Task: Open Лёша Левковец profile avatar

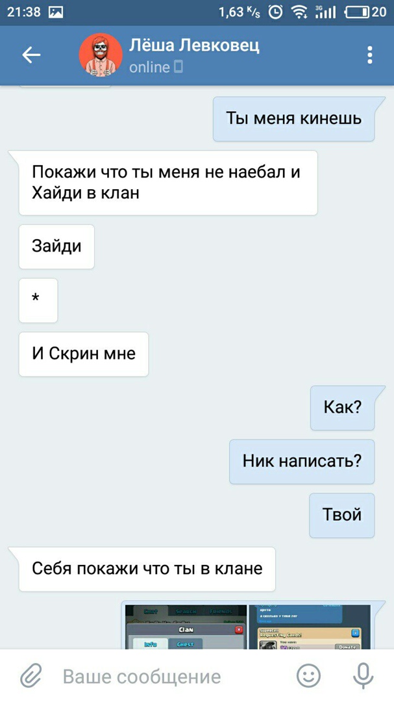Action: pos(101,55)
